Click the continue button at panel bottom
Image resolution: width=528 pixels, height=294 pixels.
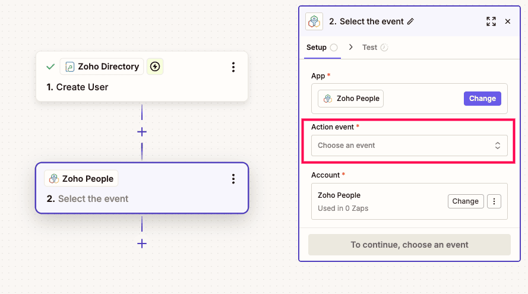coord(409,245)
